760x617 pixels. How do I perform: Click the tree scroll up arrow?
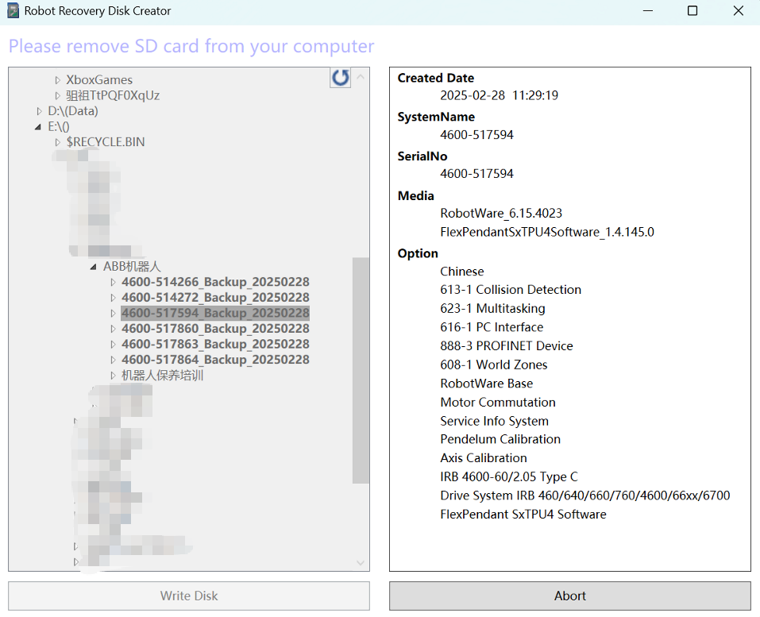click(x=361, y=76)
